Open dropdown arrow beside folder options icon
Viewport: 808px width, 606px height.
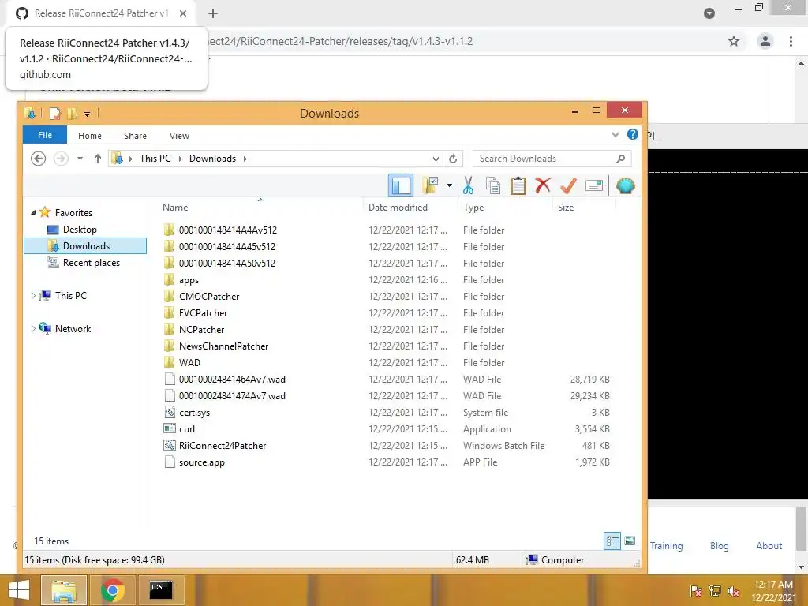(x=449, y=185)
